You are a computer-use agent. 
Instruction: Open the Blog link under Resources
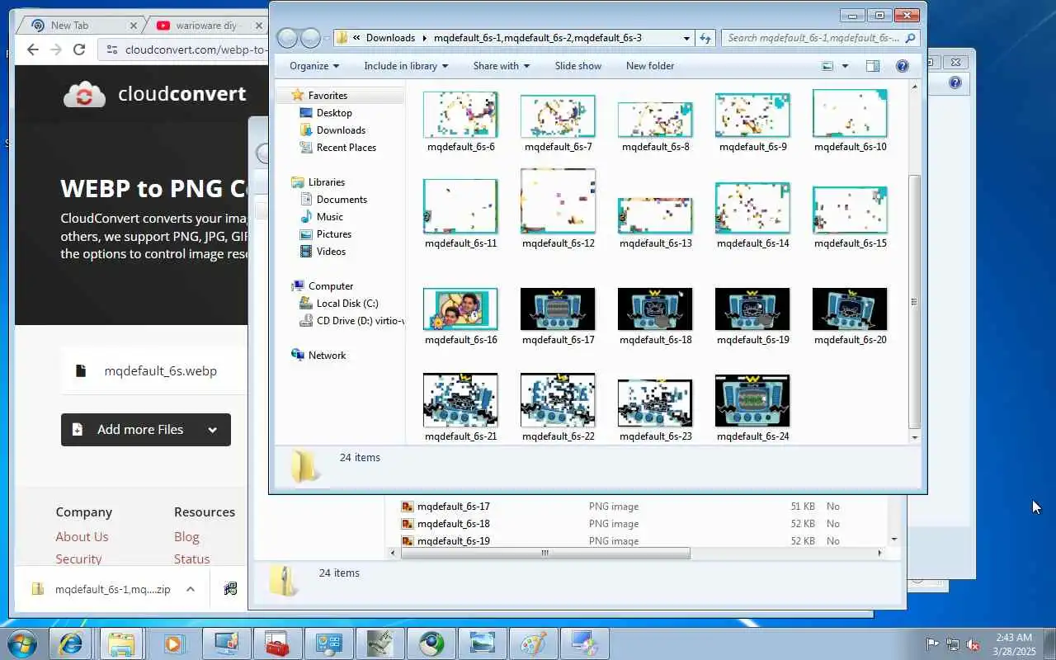point(186,537)
